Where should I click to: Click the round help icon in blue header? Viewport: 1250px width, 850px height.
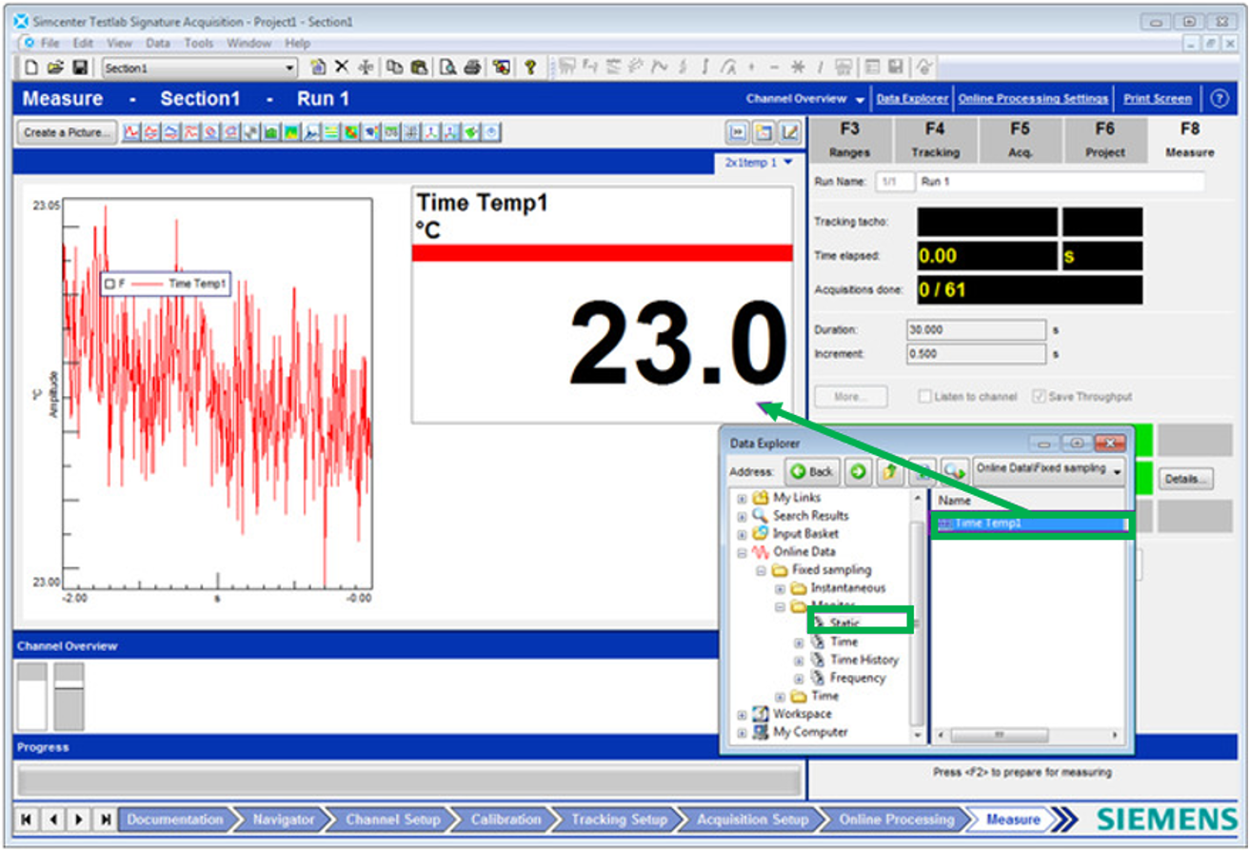tap(1220, 98)
